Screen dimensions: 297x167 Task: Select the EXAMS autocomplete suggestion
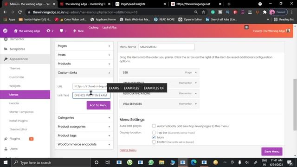coord(114,88)
